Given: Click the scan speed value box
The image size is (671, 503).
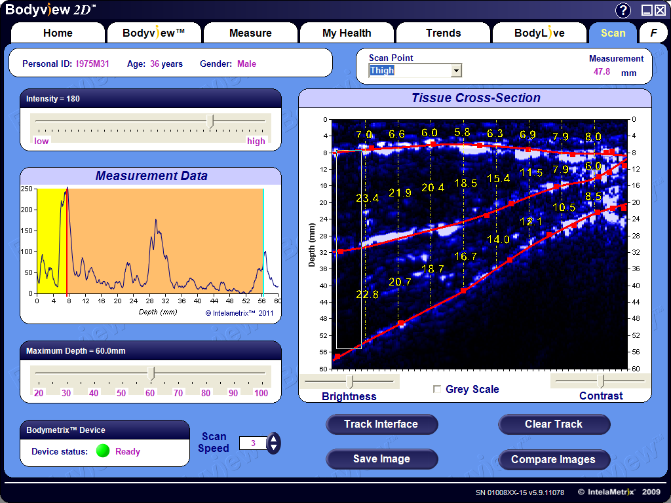Looking at the screenshot, I should 253,443.
